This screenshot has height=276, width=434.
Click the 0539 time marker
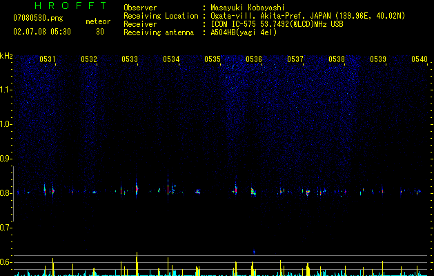tap(378, 59)
